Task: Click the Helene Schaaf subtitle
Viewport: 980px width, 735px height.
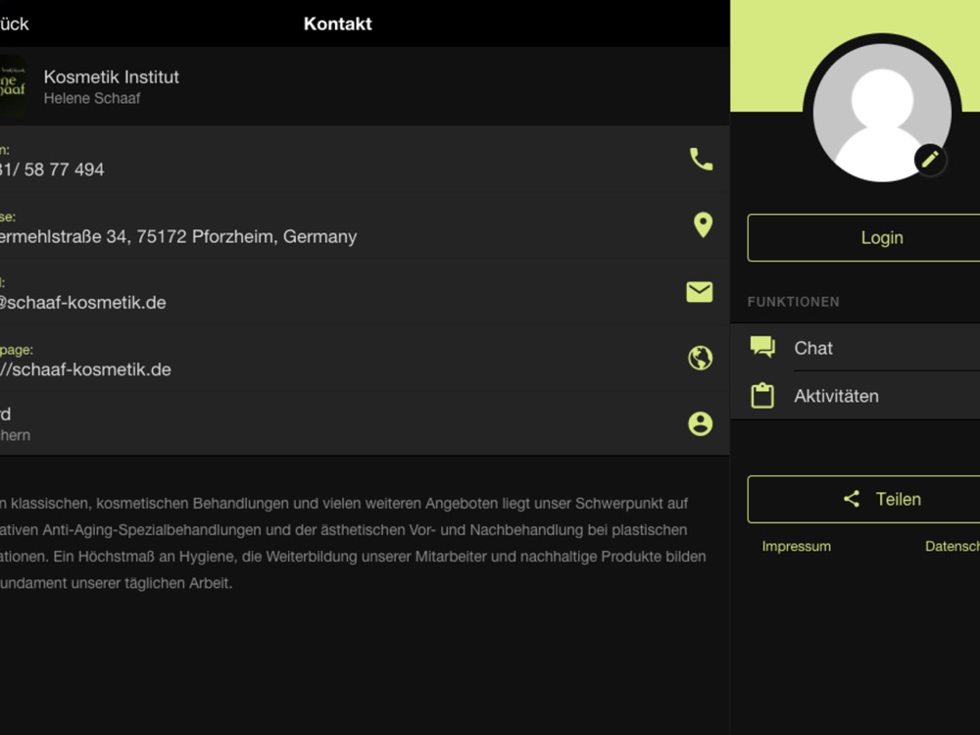Action: (x=92, y=98)
